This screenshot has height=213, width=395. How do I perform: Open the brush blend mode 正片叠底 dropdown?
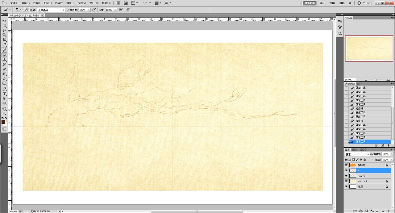pos(51,10)
